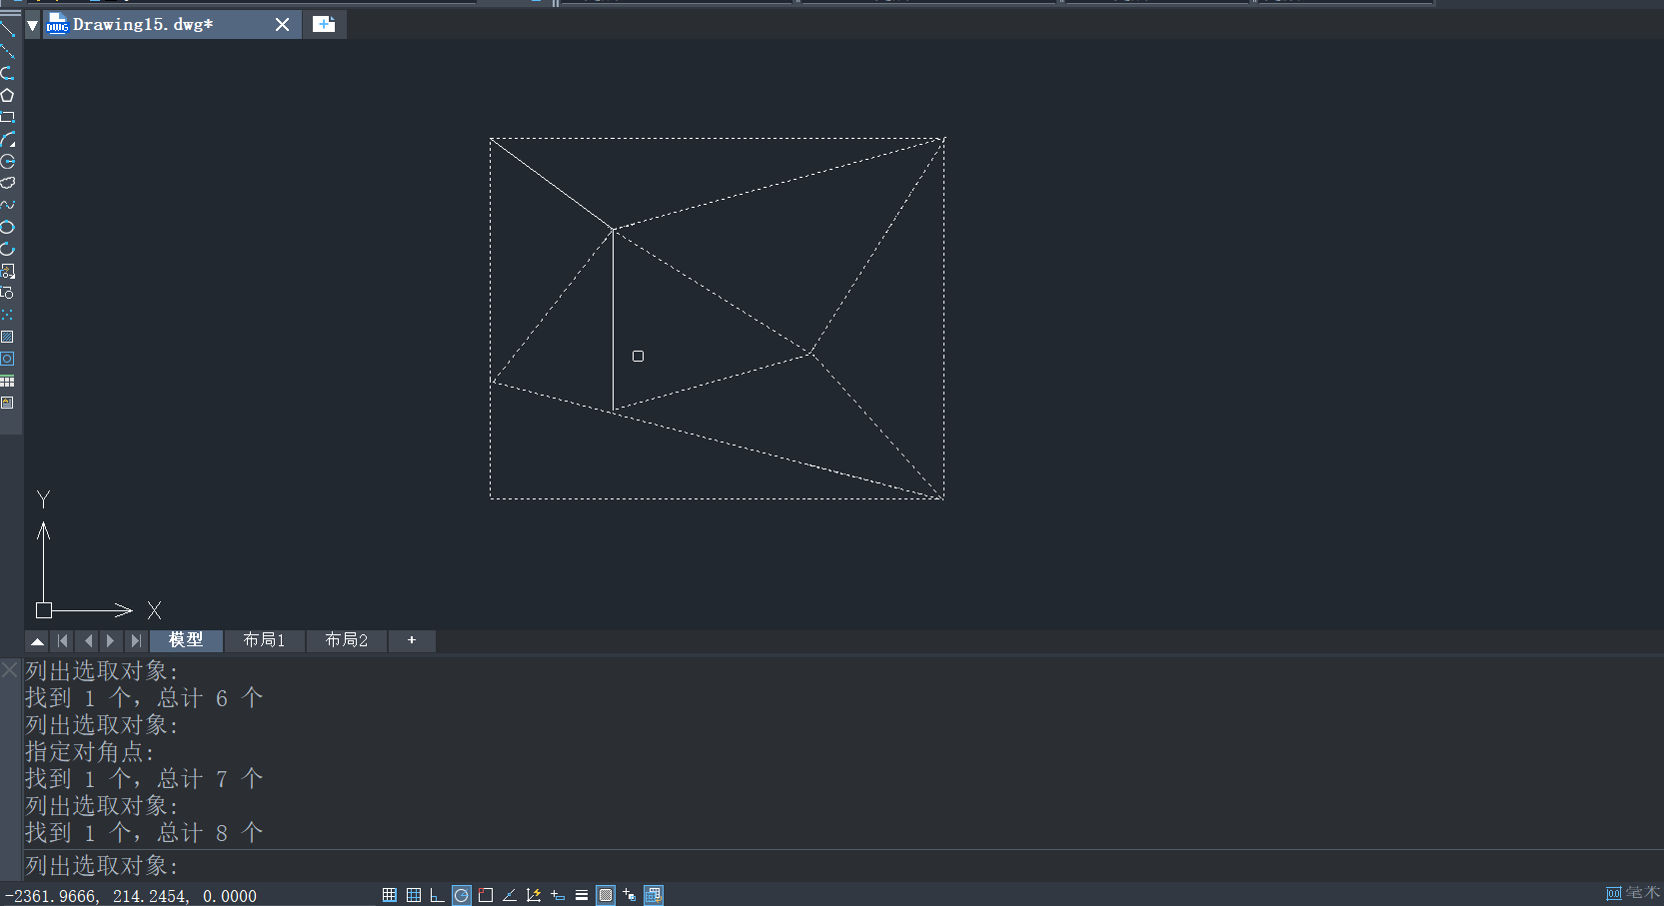This screenshot has height=906, width=1664.
Task: Select the Hatch tool
Action: pyautogui.click(x=7, y=337)
